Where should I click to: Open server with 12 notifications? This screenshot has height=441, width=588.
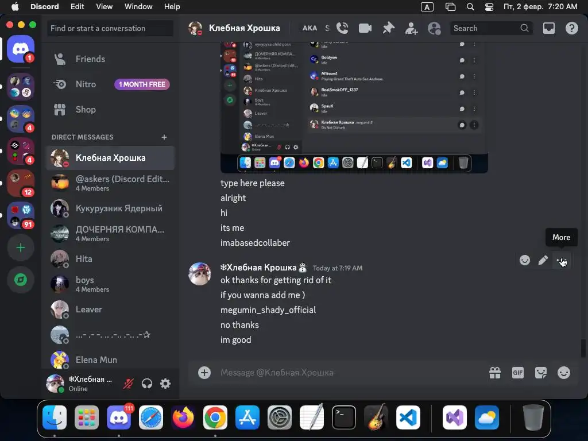[21, 183]
